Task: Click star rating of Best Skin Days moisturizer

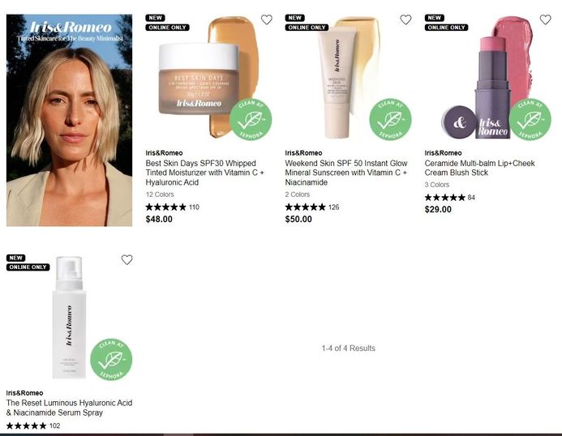Action: click(x=166, y=207)
